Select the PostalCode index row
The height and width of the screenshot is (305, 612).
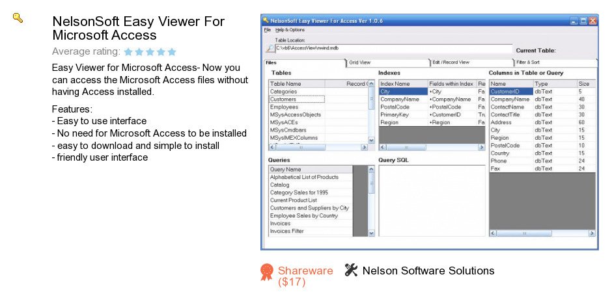coord(432,107)
